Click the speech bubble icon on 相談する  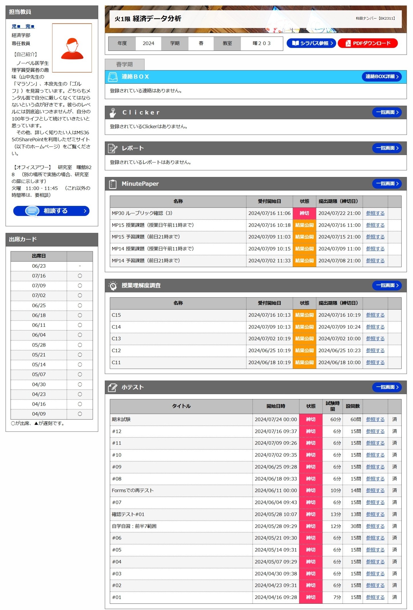pyautogui.click(x=32, y=211)
